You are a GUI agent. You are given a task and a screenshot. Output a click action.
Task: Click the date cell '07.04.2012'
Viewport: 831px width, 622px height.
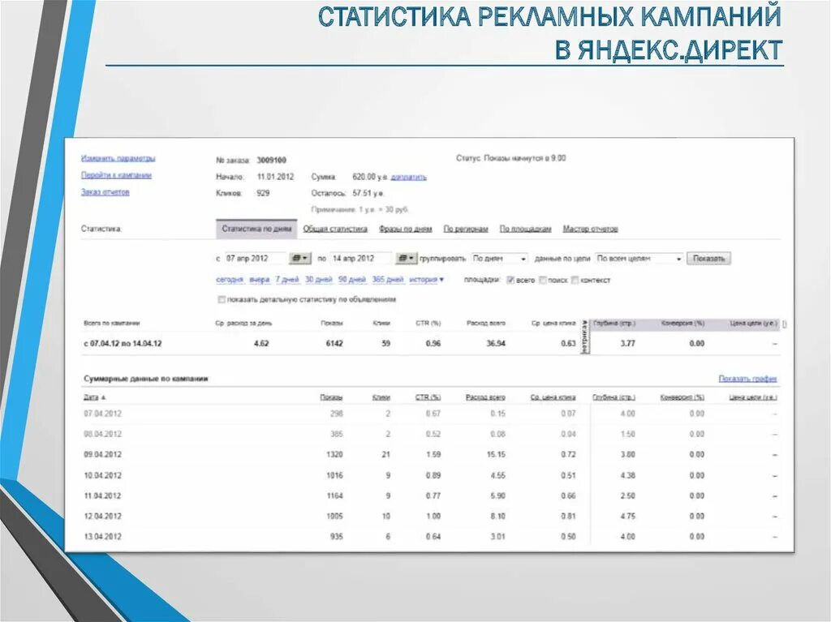(x=102, y=414)
